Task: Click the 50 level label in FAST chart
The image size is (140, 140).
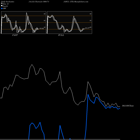Action: (x=45, y=20)
